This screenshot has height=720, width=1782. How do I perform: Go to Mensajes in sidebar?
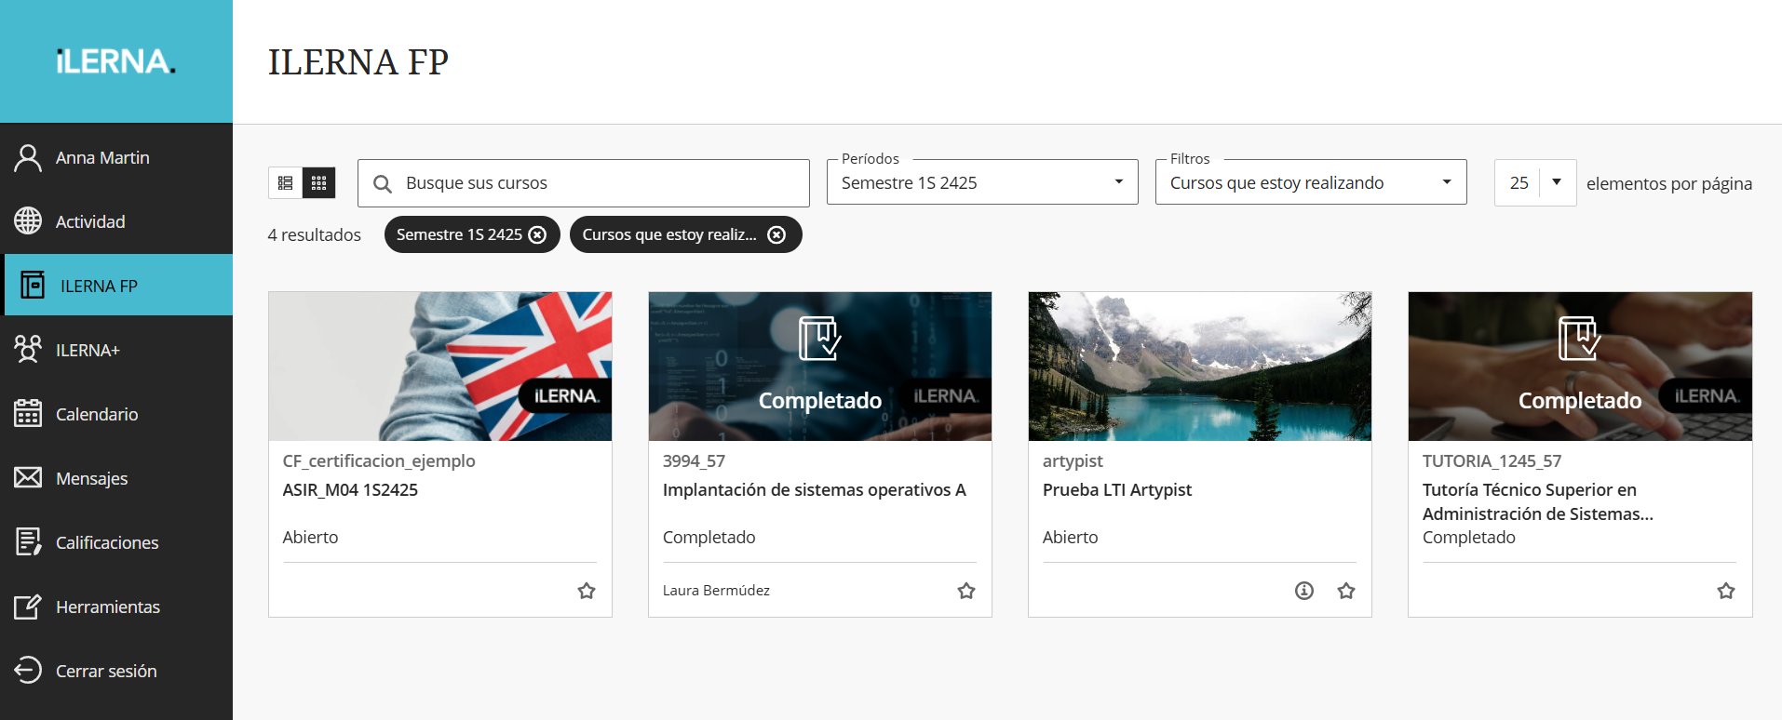(91, 478)
